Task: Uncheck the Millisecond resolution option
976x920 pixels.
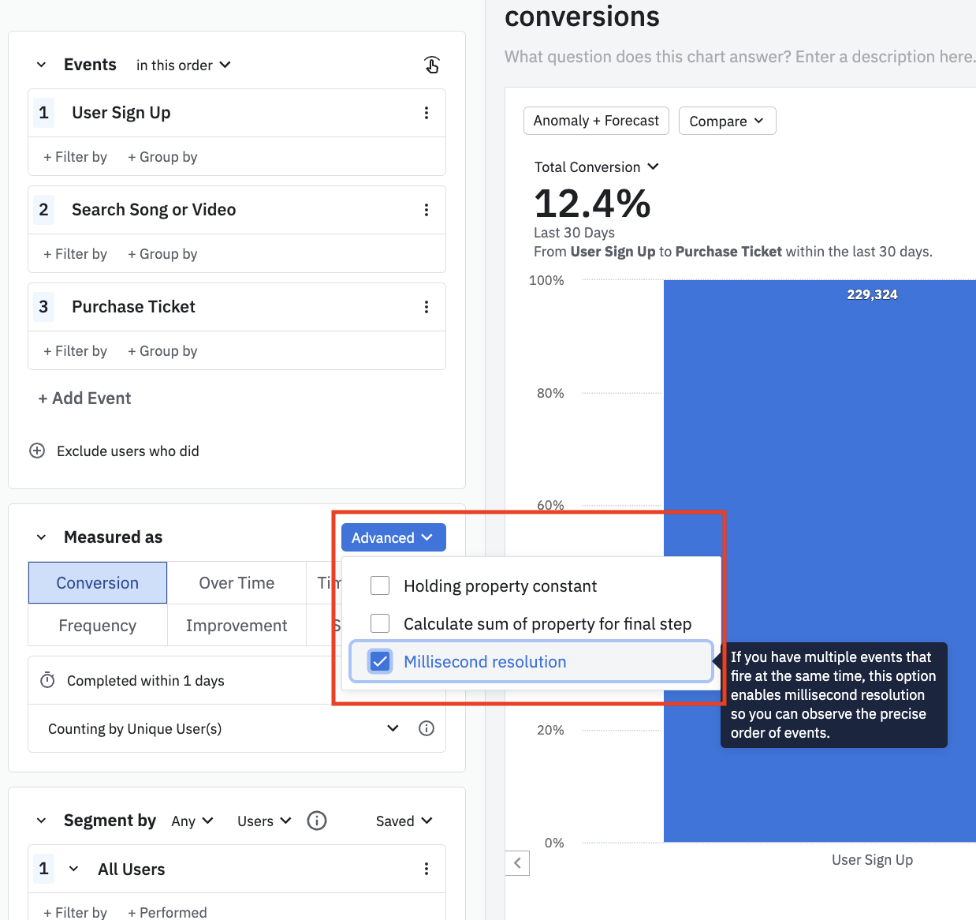Action: point(380,661)
